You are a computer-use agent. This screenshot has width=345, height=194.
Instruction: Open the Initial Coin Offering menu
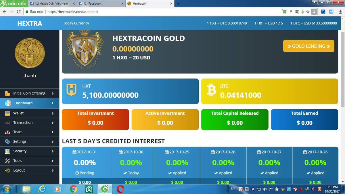(x=30, y=93)
